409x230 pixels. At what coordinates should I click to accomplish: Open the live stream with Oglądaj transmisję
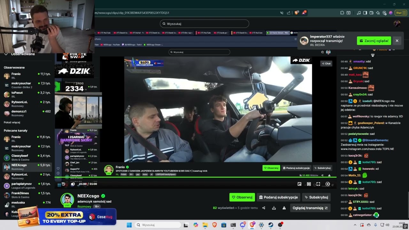click(310, 208)
